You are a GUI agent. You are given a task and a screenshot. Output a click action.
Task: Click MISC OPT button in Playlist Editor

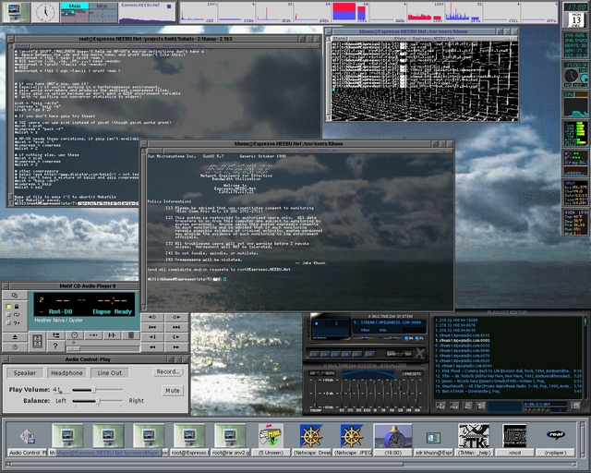480,406
